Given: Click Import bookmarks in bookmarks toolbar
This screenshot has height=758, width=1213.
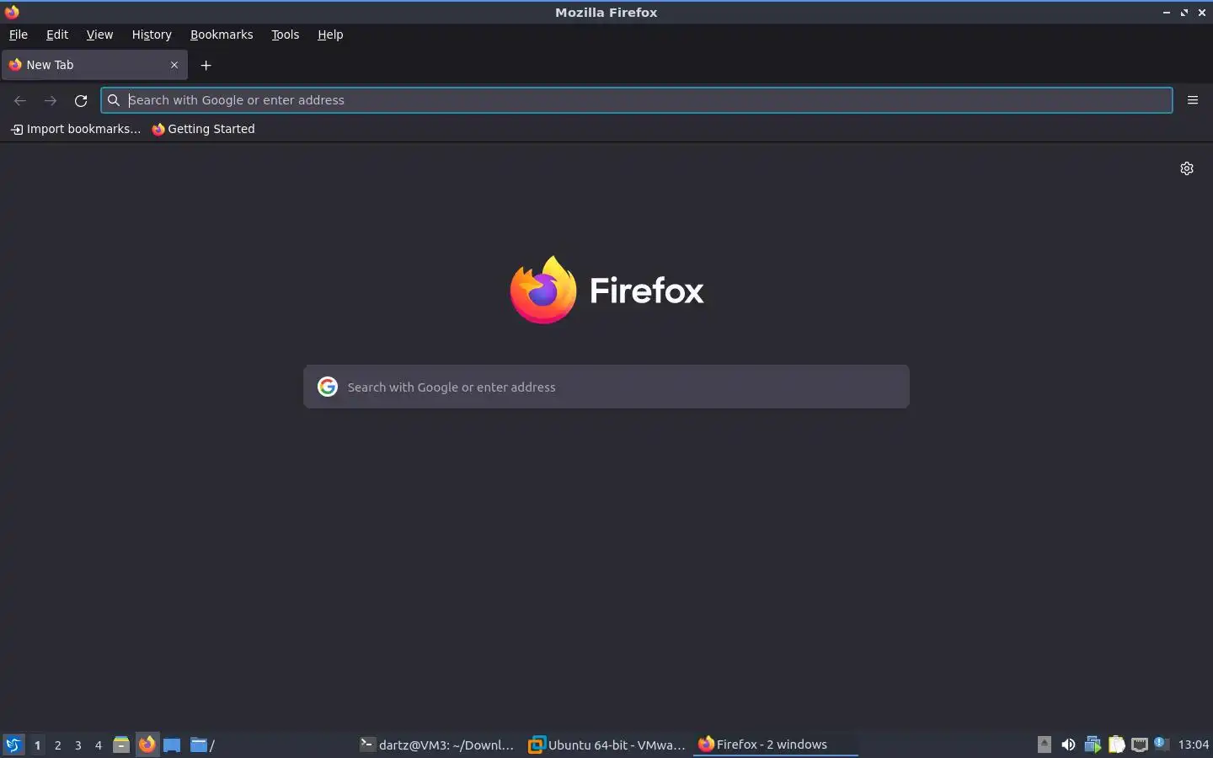Looking at the screenshot, I should 76,129.
